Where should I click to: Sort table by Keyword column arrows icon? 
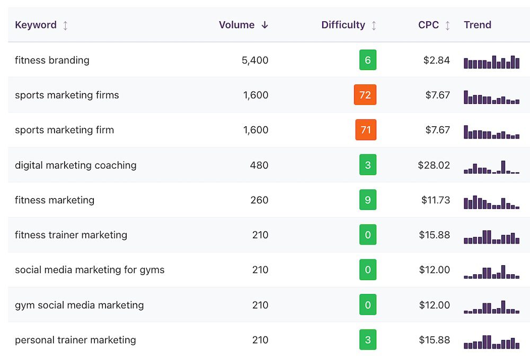point(65,25)
